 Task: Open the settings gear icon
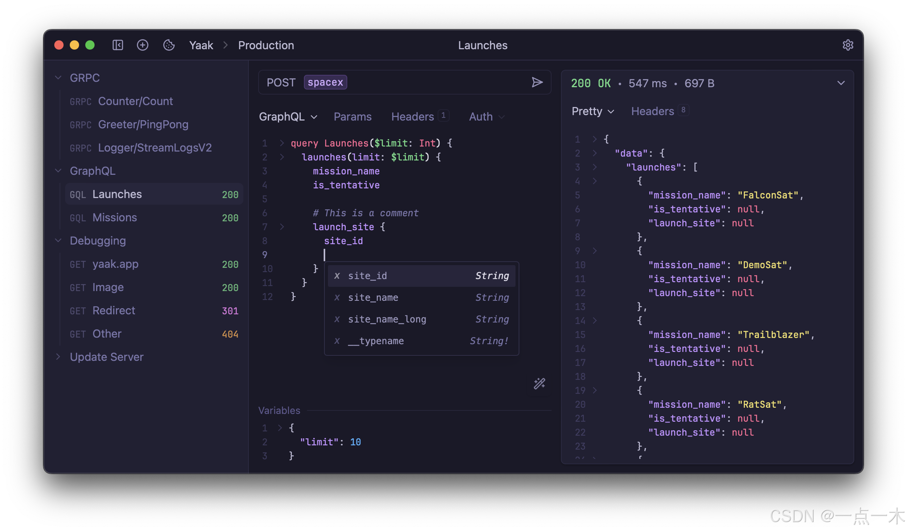click(848, 45)
